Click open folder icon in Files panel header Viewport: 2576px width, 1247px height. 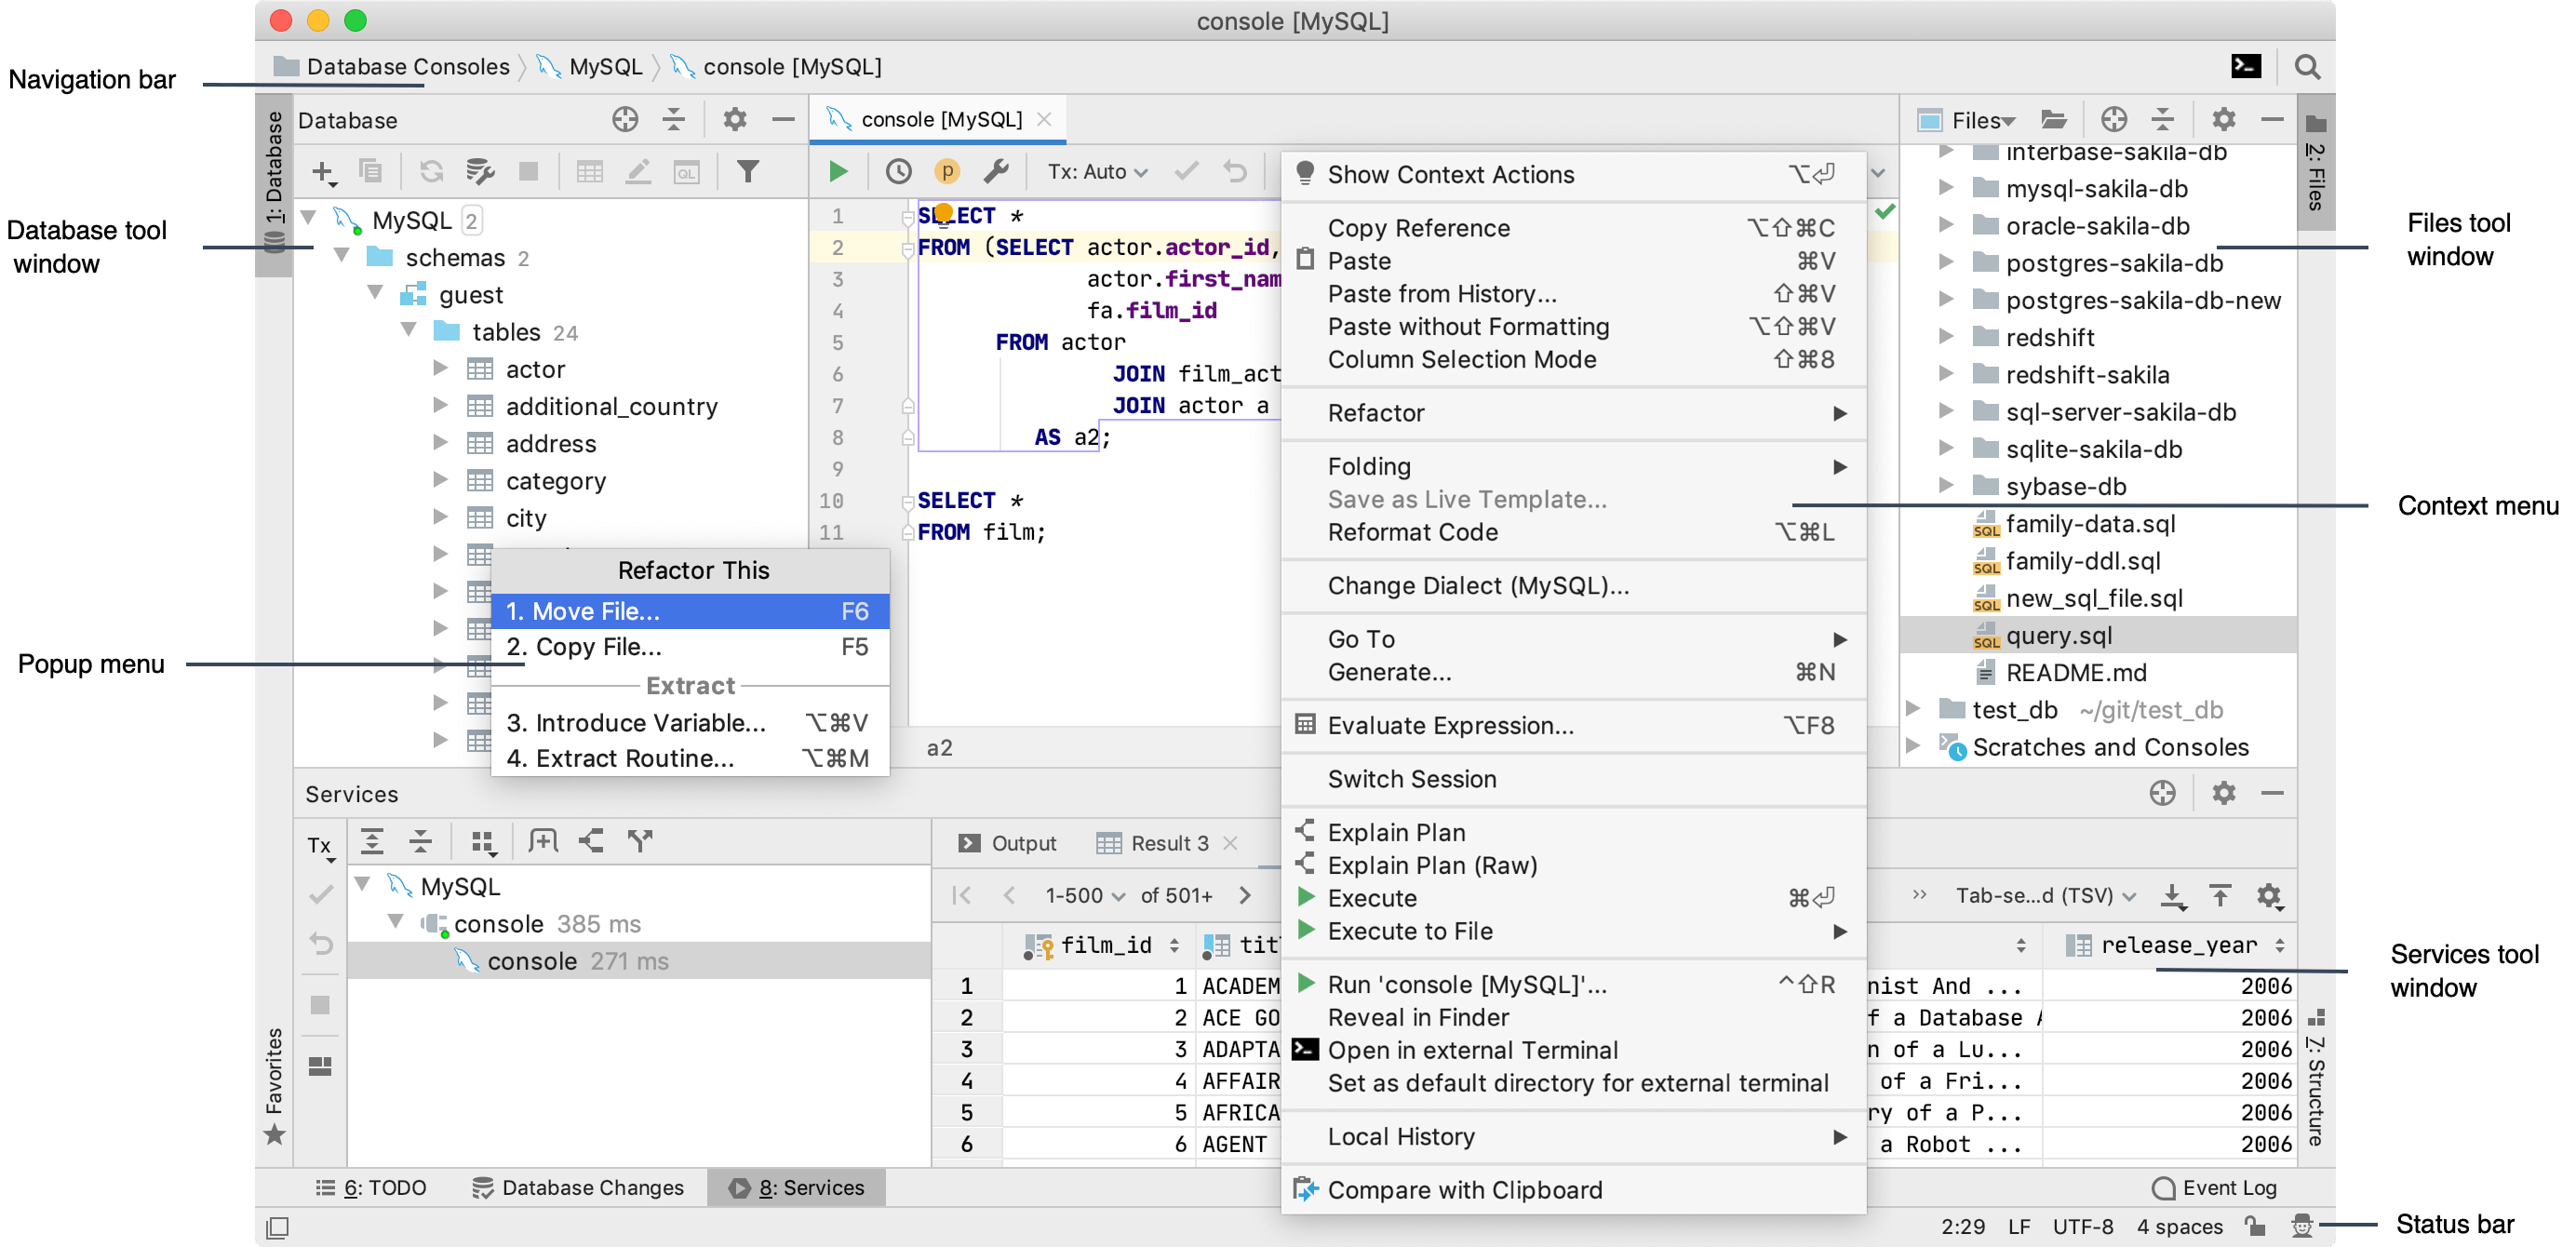[x=2053, y=120]
